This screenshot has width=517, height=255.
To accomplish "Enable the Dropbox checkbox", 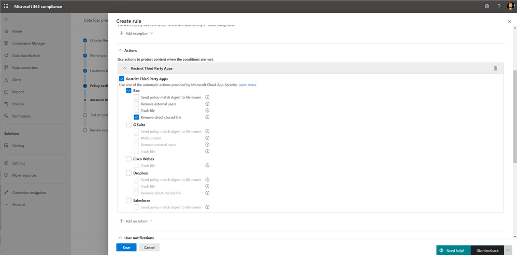I will (x=129, y=173).
